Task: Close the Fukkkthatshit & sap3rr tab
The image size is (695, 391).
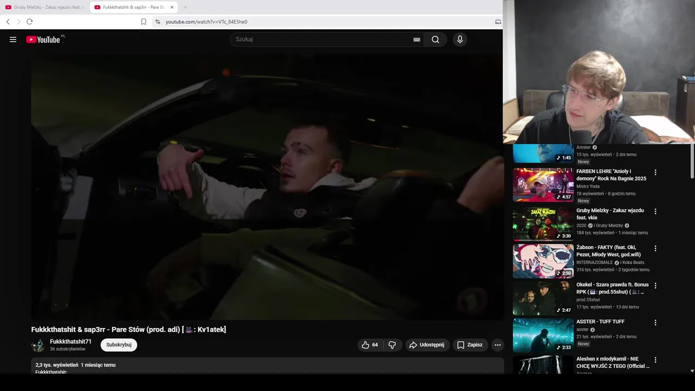Action: (172, 7)
